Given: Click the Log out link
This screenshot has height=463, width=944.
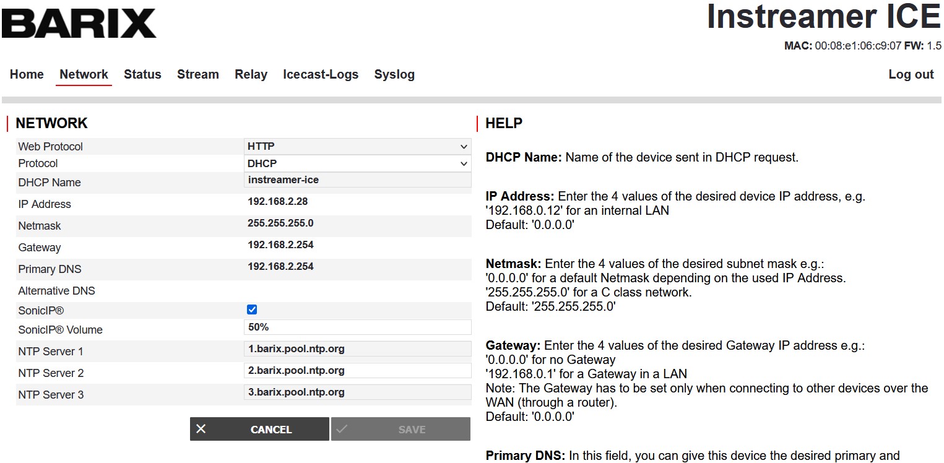Looking at the screenshot, I should [911, 74].
